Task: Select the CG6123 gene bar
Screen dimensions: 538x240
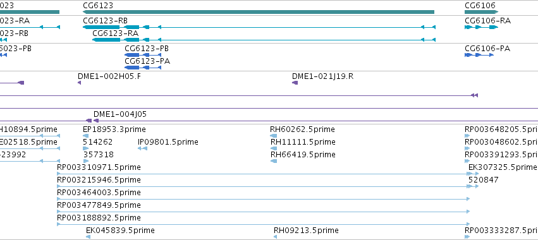Action: coord(259,12)
